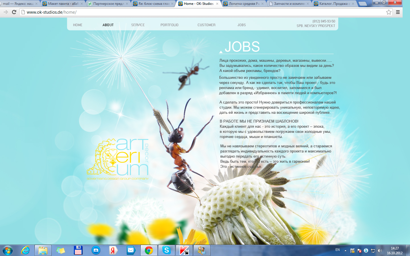
Task: Open the floppy disk taskbar app
Action: pos(78,250)
